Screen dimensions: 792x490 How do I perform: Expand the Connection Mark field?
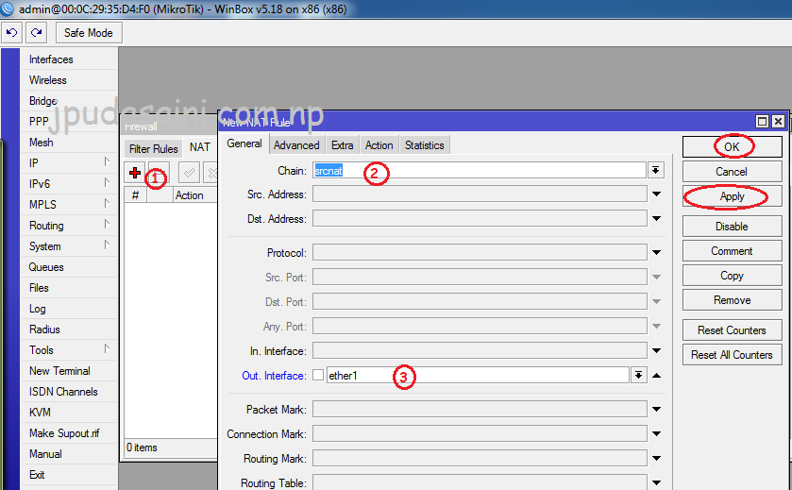[x=657, y=433]
